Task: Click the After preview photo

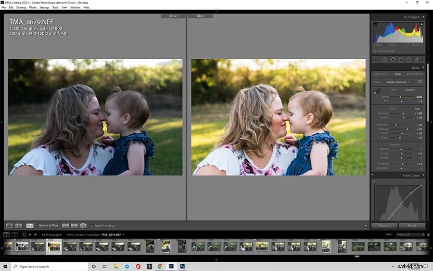Action: click(x=279, y=117)
